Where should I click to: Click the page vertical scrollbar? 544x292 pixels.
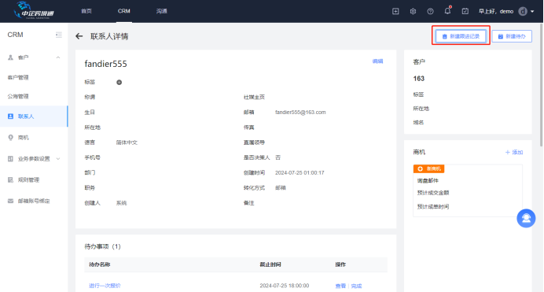[x=541, y=85]
